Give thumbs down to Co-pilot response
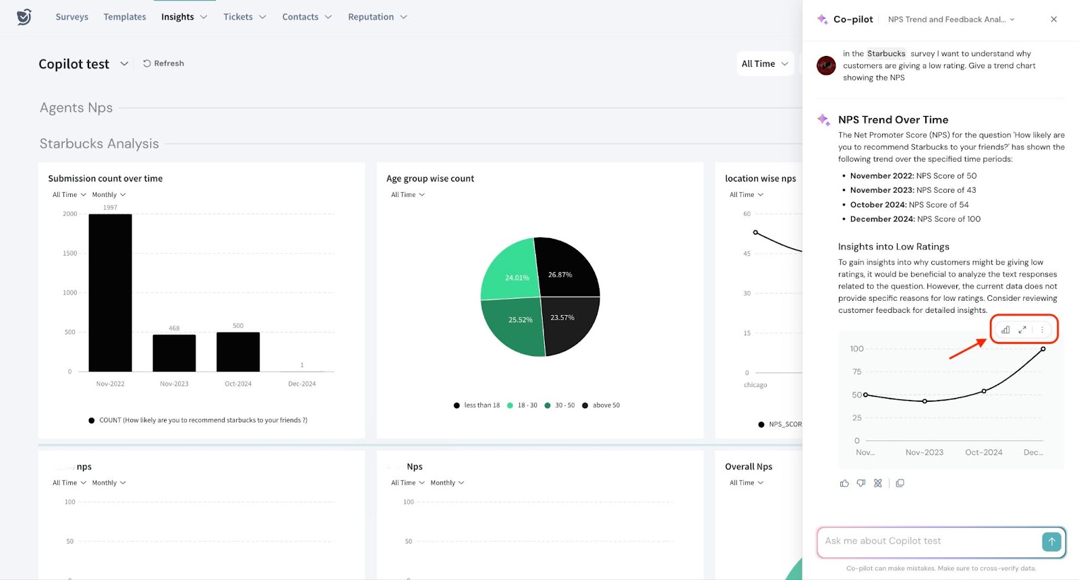1079x580 pixels. [x=861, y=484]
